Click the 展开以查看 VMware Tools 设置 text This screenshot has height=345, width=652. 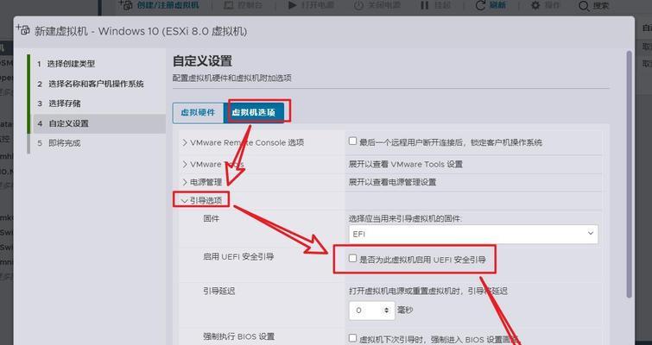tap(405, 165)
